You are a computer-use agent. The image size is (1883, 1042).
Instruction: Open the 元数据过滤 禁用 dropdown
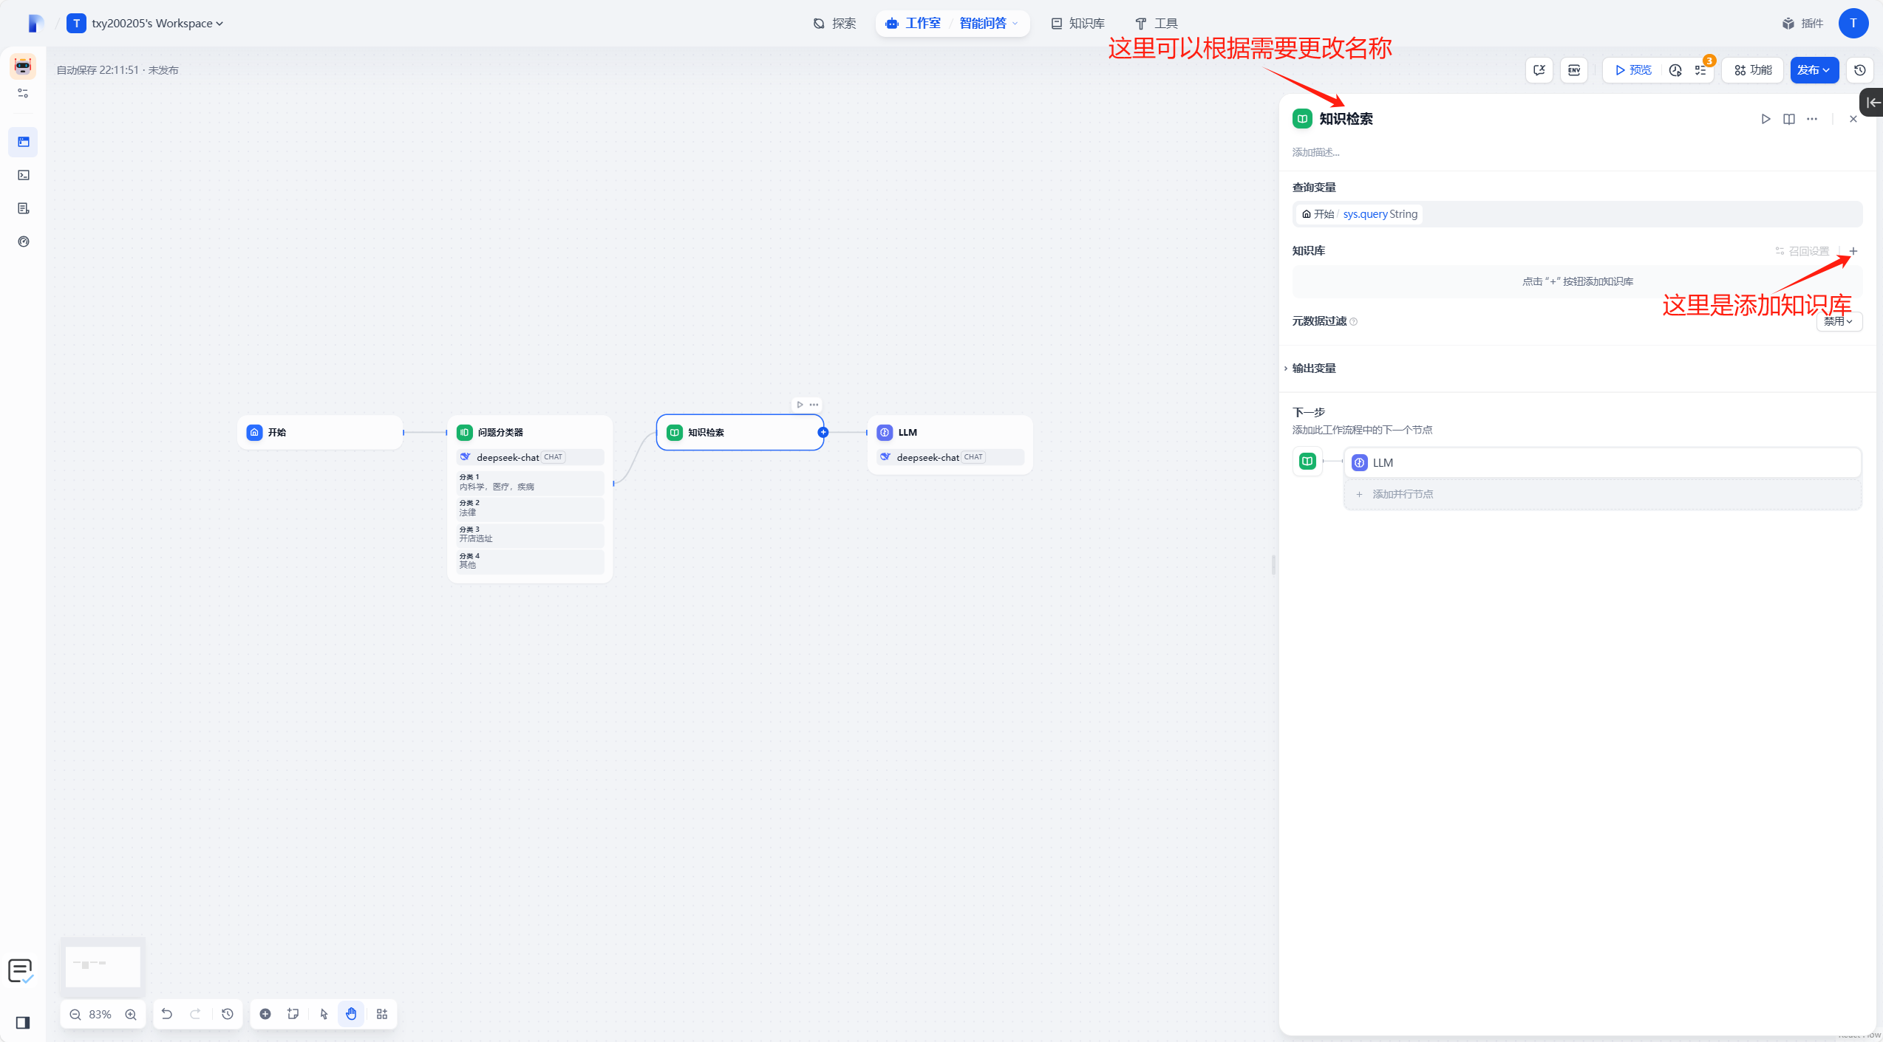1838,321
